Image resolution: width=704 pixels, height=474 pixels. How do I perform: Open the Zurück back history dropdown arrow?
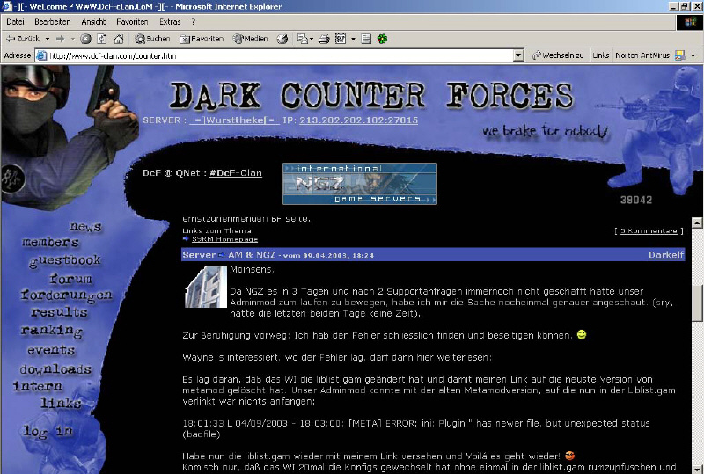[48, 39]
